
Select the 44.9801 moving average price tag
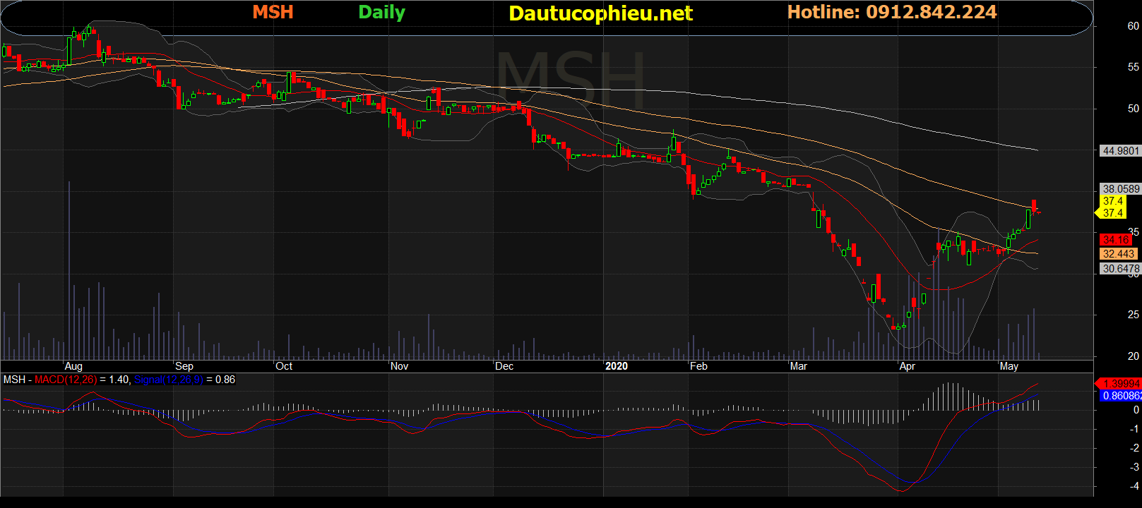1121,151
